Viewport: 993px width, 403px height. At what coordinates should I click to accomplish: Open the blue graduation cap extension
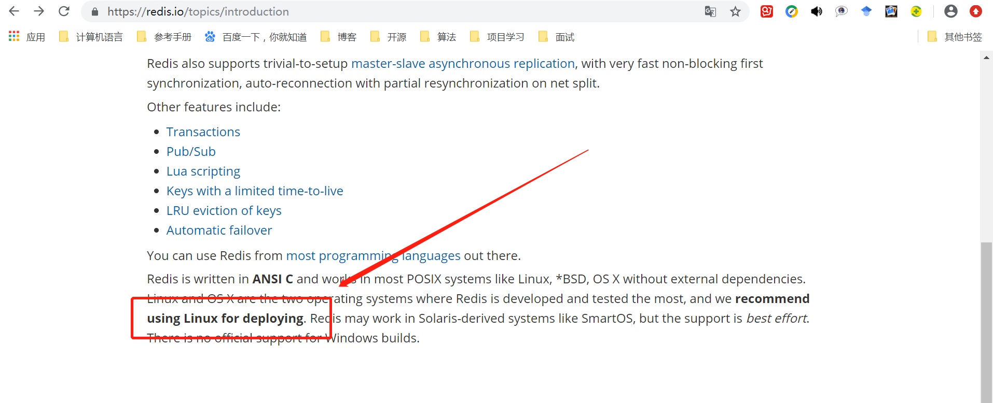click(x=866, y=11)
